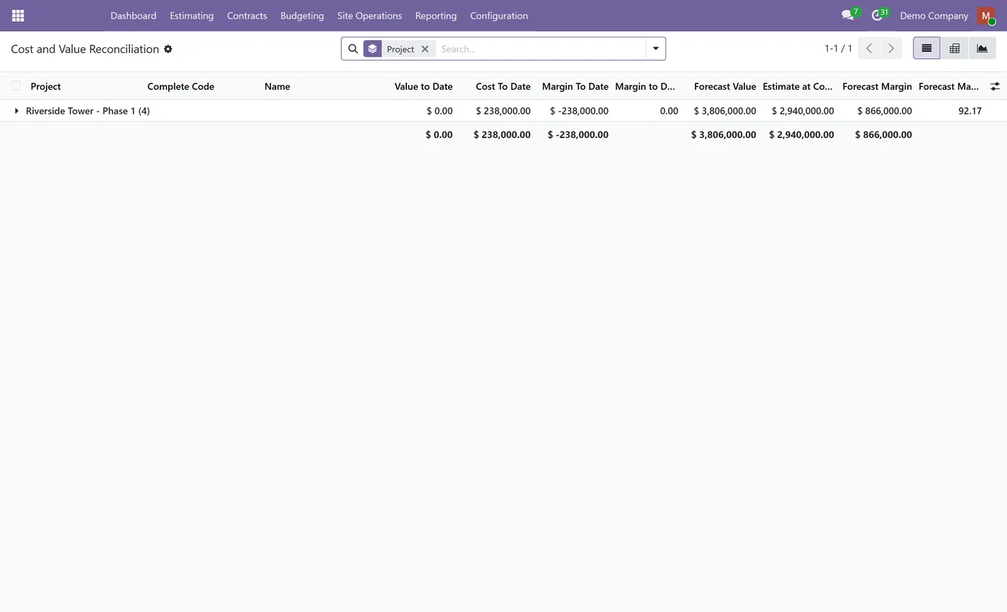Viewport: 1007px width, 612px height.
Task: Sort by Value to Date column
Action: click(x=423, y=86)
